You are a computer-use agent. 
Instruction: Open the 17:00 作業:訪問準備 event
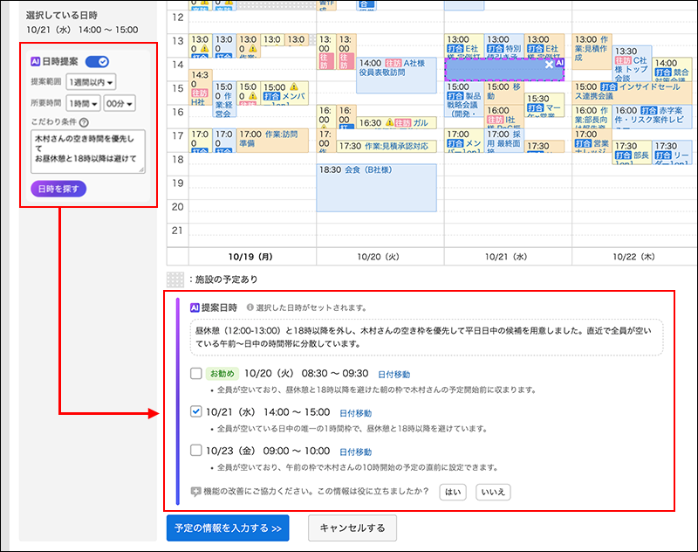coord(272,141)
